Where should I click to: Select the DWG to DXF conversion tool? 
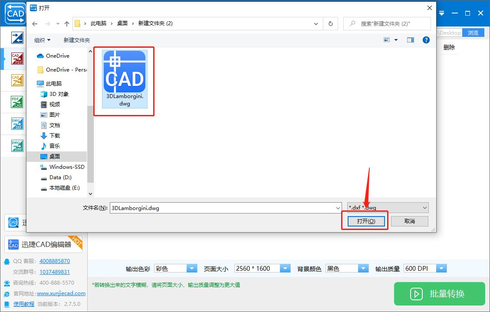pyautogui.click(x=17, y=124)
